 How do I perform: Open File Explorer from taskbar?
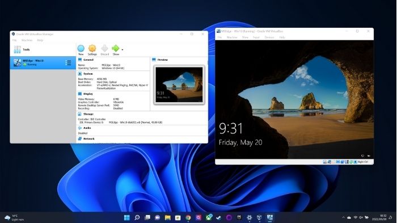[168, 217]
